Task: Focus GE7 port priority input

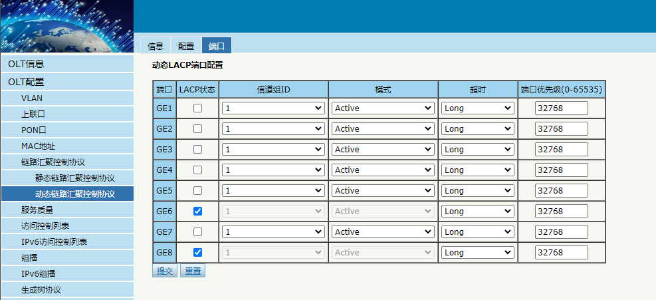Action: click(562, 231)
